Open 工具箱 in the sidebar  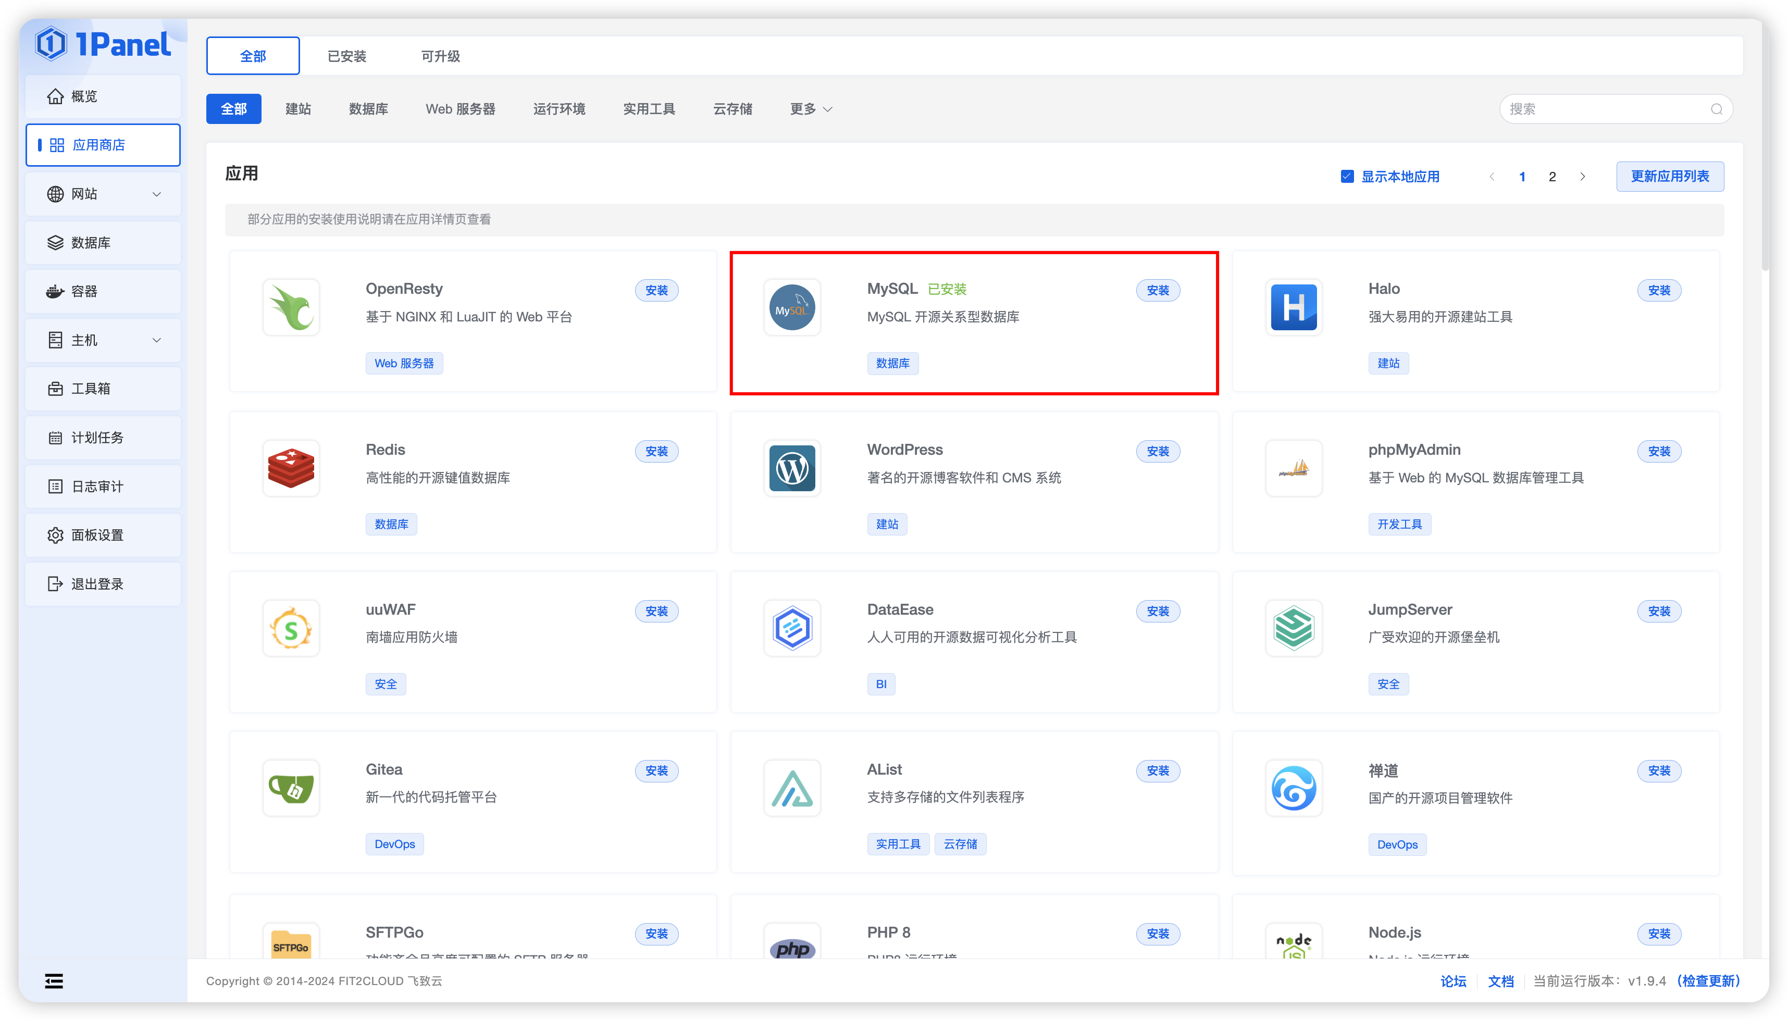103,389
